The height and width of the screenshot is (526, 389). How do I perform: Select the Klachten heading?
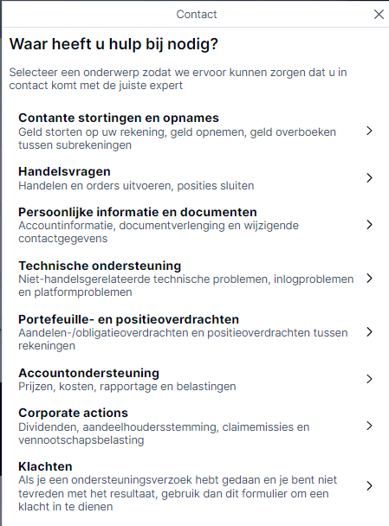tap(45, 466)
